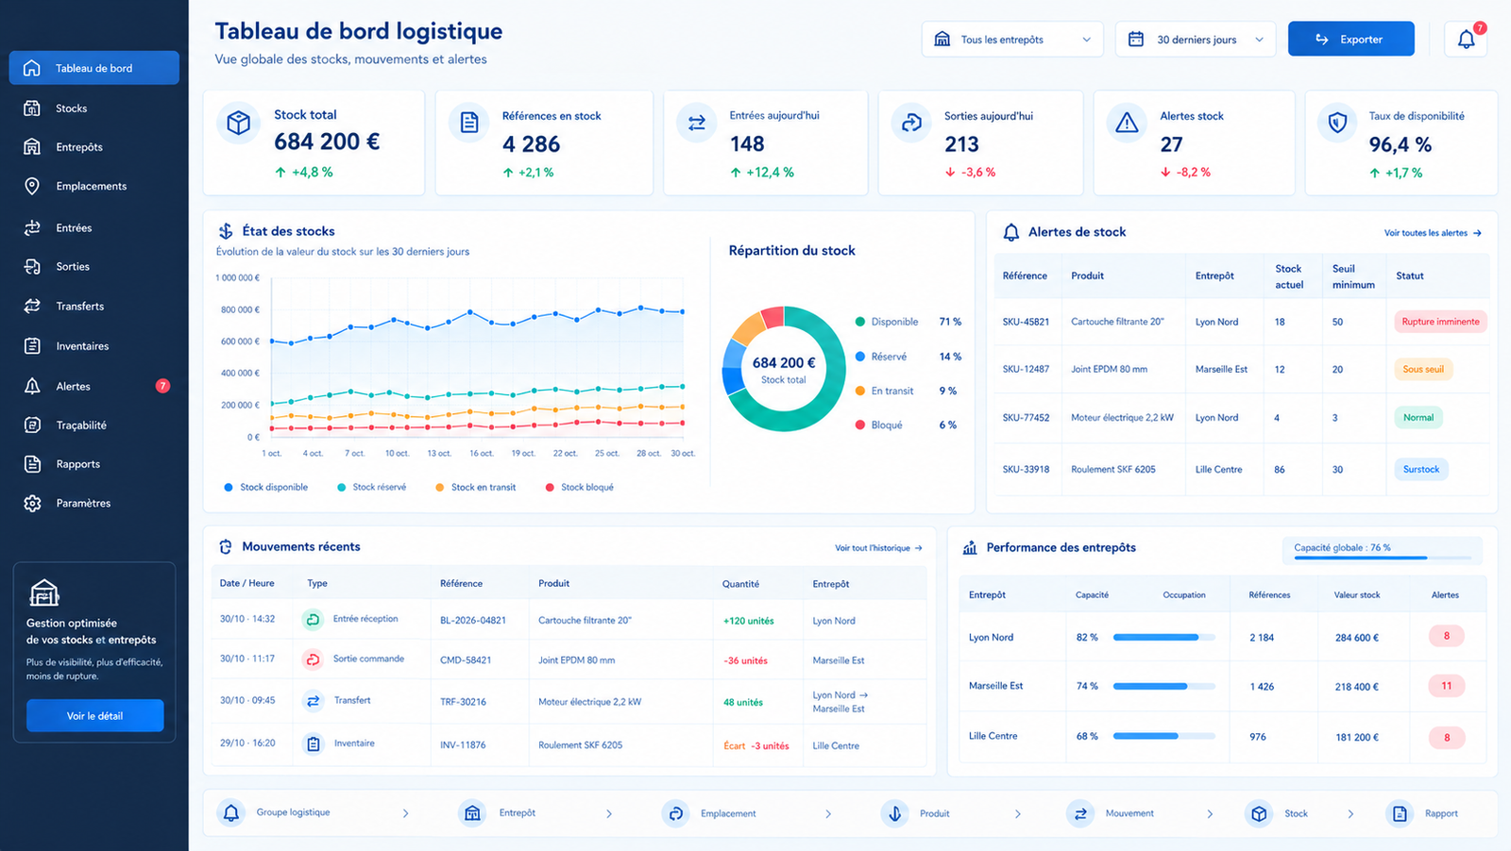1511x851 pixels.
Task: Open the 30 derniers jours dropdown
Action: pyautogui.click(x=1196, y=40)
